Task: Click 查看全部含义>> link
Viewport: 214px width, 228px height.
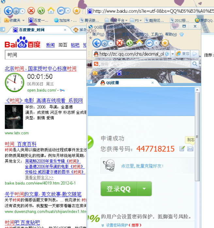Action: coord(39,178)
